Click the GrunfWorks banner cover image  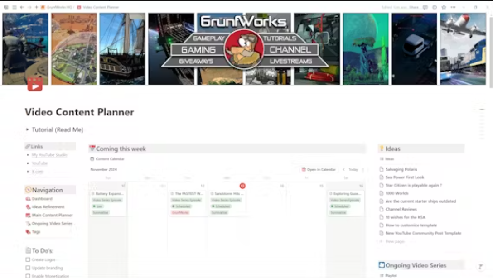(x=244, y=49)
